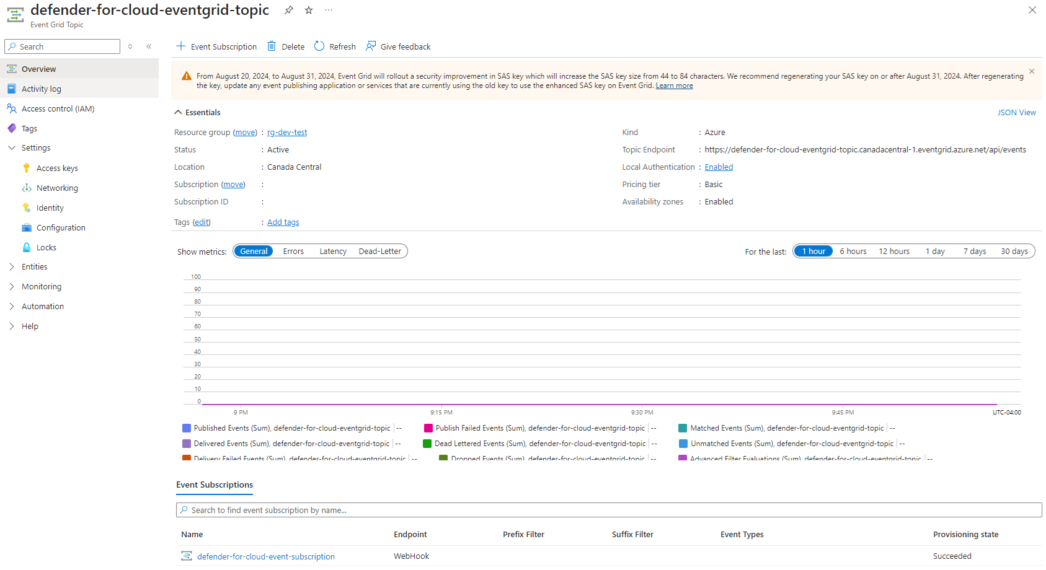Collapse the Settings section

pyautogui.click(x=12, y=147)
